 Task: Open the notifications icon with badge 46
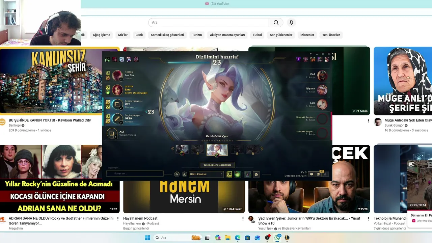point(318,174)
